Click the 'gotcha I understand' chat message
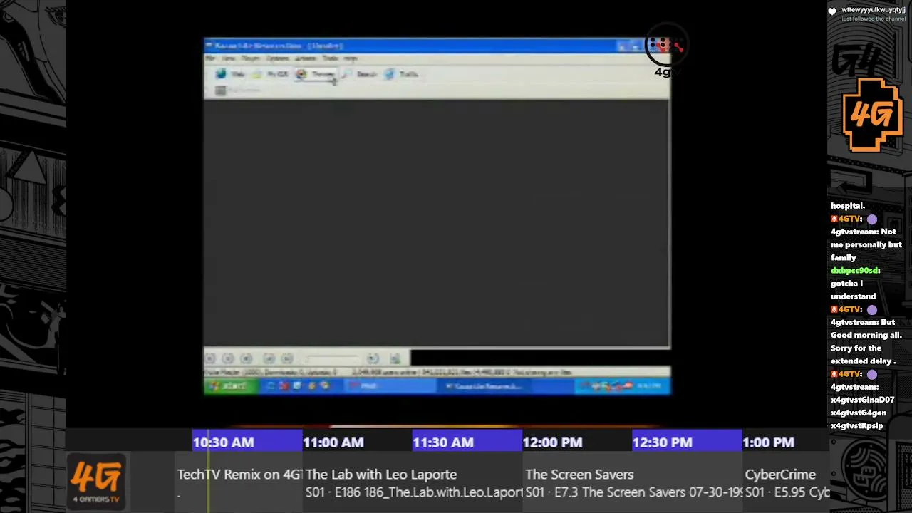 853,290
